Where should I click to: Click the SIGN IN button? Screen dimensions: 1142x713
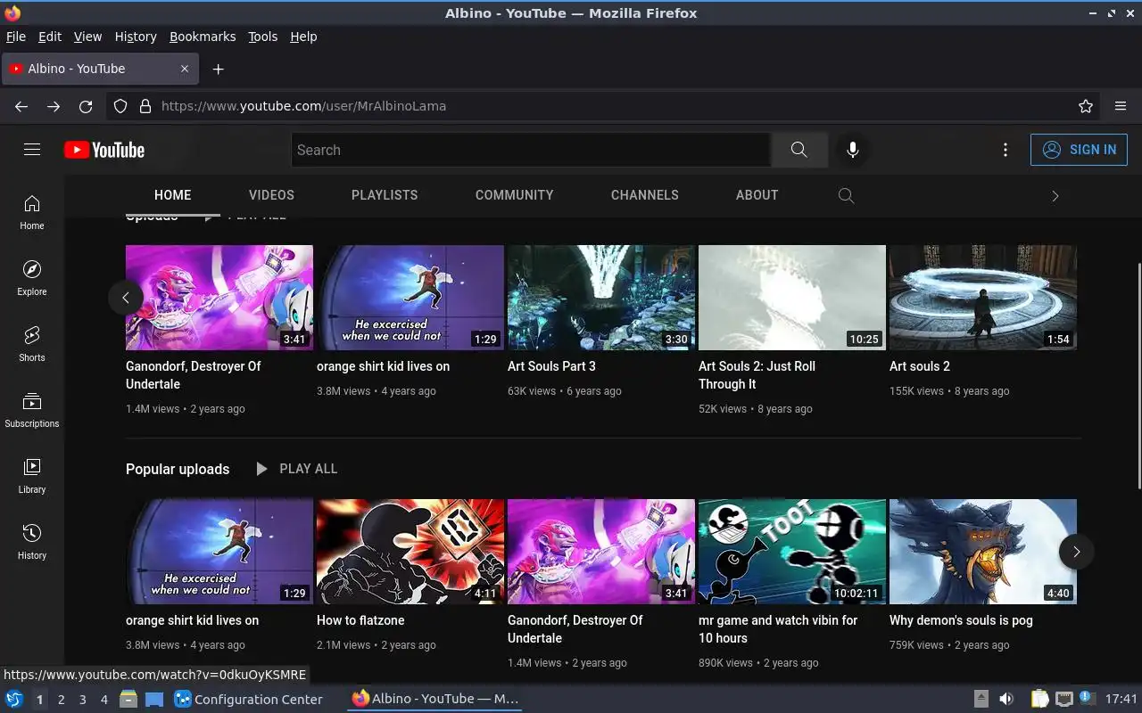[1079, 150]
